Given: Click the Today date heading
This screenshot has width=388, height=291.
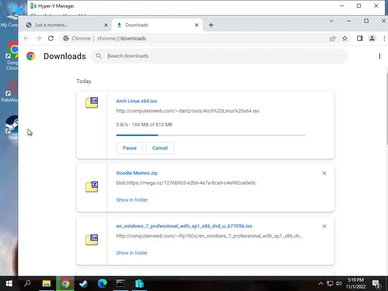Looking at the screenshot, I should tap(84, 81).
